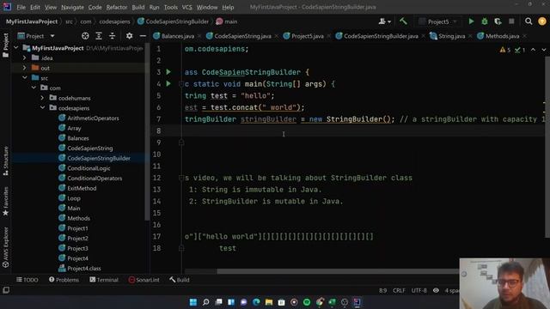The image size is (550, 309).
Task: Click the locate-in-project target icon
Action: pos(85,36)
